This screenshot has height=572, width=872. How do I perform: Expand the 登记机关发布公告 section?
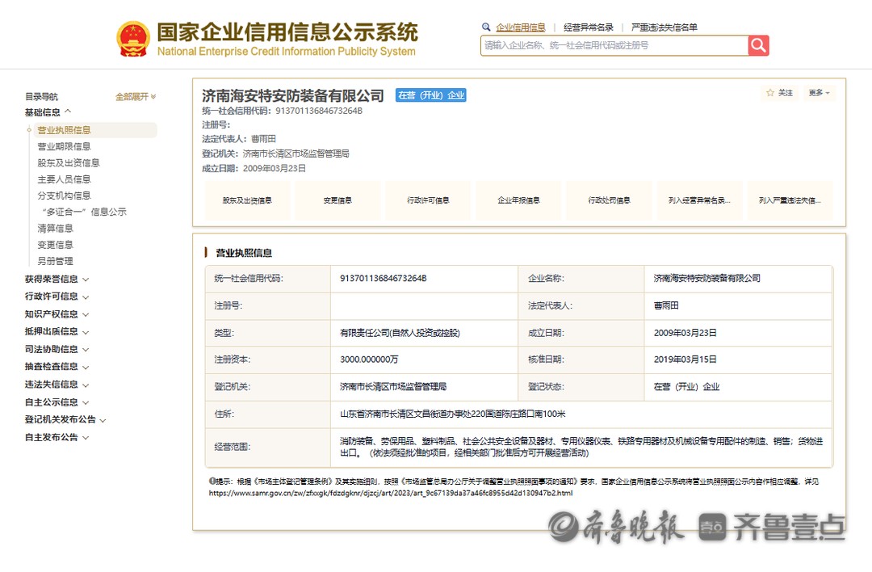65,419
